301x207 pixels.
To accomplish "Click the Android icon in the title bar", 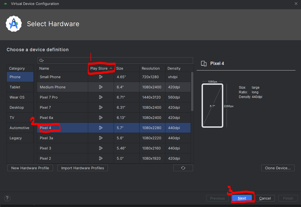I will click(5, 4).
